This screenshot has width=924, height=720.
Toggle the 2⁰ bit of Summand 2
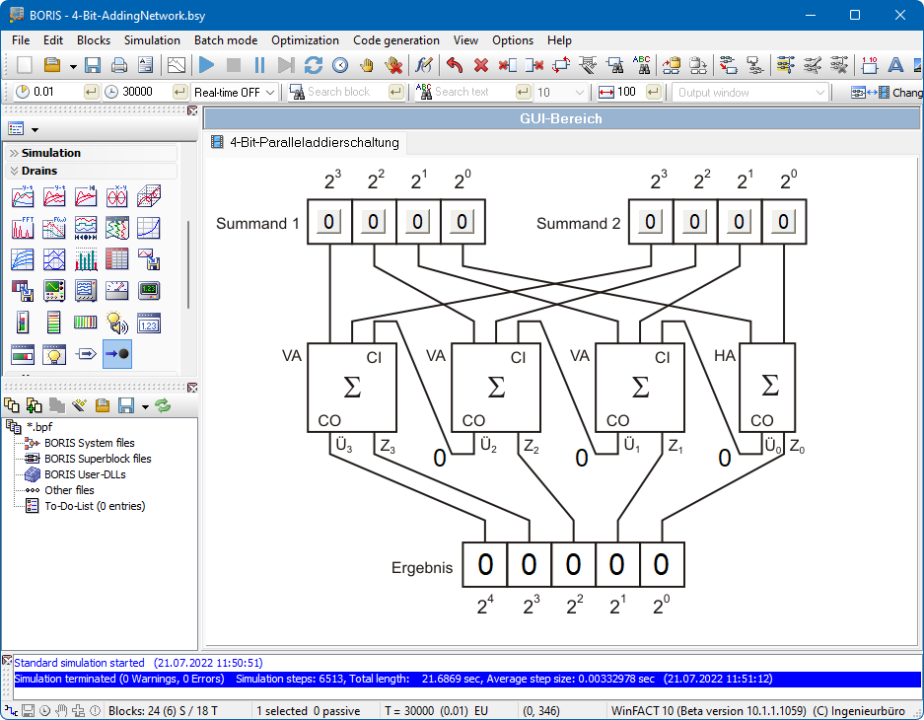[x=783, y=221]
